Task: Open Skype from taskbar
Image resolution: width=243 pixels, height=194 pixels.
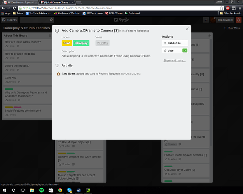Action: (x=70, y=190)
